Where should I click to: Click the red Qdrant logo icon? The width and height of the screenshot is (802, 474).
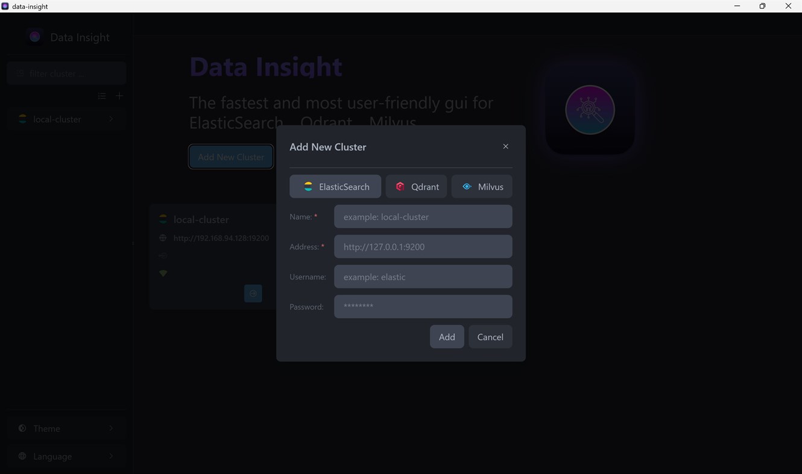pyautogui.click(x=400, y=187)
